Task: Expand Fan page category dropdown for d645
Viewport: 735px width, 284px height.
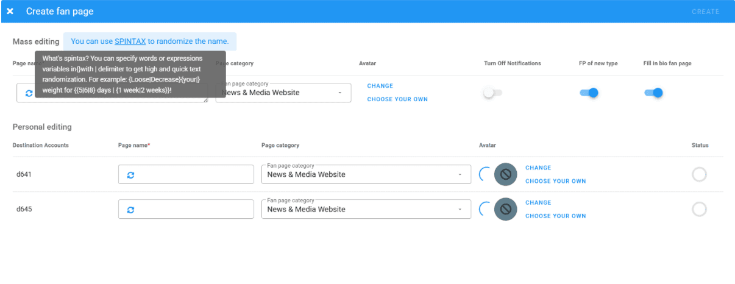Action: (x=366, y=209)
